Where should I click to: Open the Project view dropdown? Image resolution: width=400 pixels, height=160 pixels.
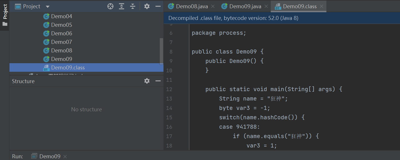(x=48, y=7)
